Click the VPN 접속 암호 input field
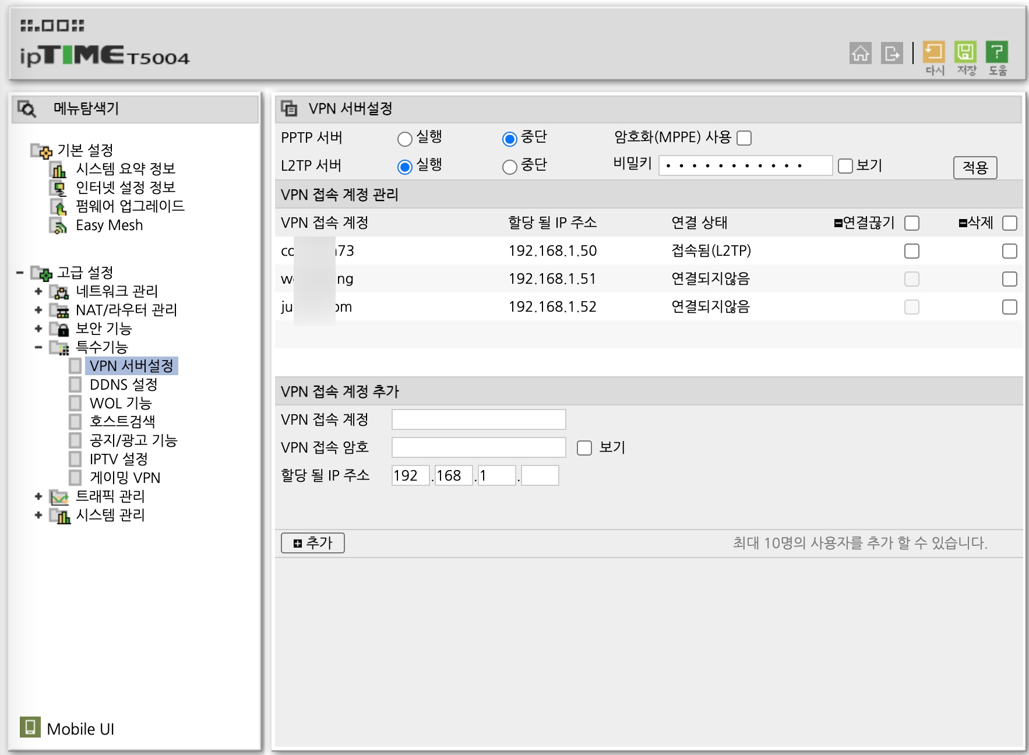Viewport: 1029px width, 755px height. (479, 447)
